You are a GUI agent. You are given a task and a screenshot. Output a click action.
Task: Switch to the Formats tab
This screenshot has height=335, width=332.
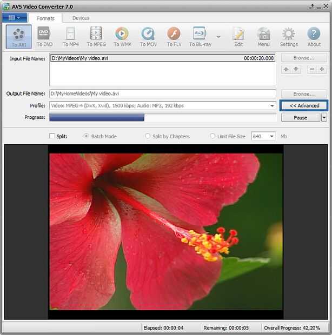(45, 18)
